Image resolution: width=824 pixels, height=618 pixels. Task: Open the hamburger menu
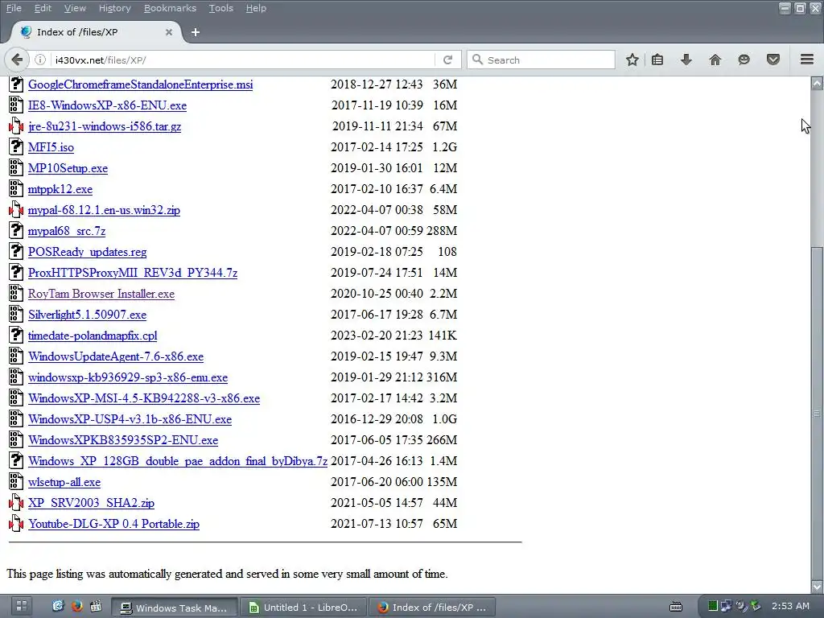point(807,60)
